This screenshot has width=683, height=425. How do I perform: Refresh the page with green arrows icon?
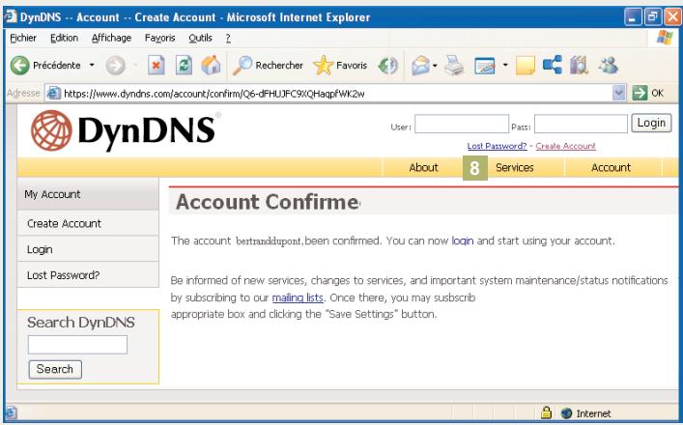(x=184, y=66)
